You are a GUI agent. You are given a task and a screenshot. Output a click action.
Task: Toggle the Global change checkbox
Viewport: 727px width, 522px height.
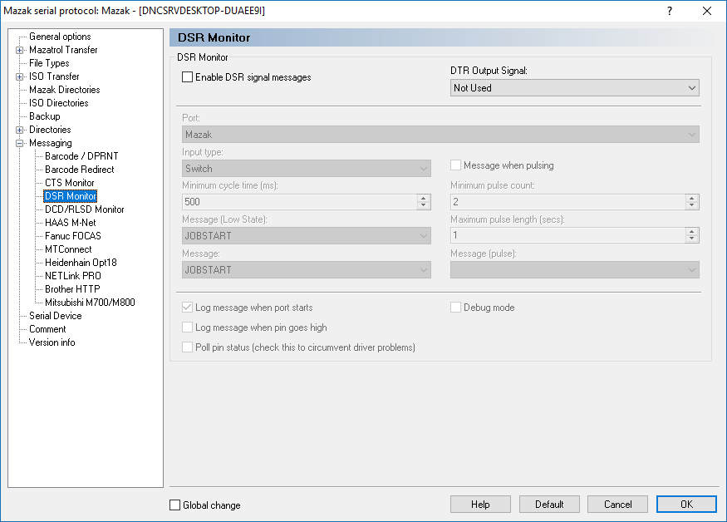pos(175,505)
